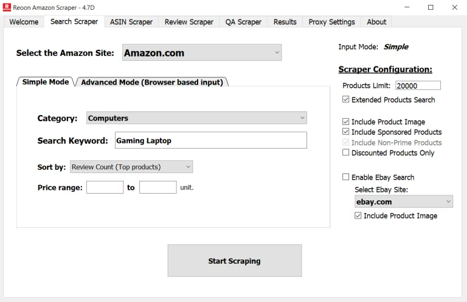Open the About tab
This screenshot has height=302, width=467.
[376, 22]
